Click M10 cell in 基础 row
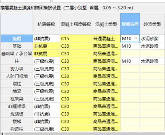 (x=130, y=46)
